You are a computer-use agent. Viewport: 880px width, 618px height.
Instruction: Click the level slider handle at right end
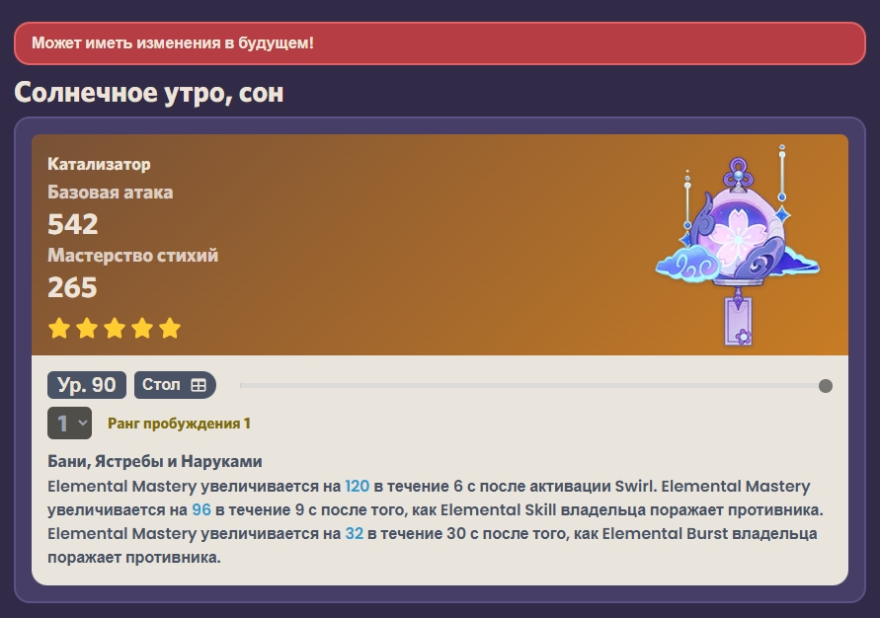tap(825, 386)
